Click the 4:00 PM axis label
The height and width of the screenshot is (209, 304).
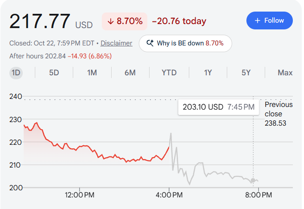point(169,195)
